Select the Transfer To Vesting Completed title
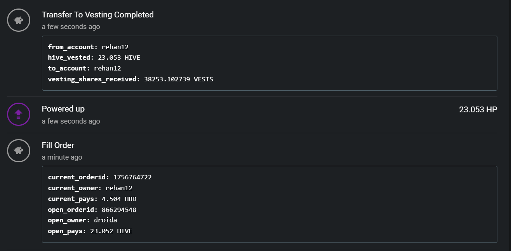Viewport: 511px width, 251px height. tap(97, 15)
